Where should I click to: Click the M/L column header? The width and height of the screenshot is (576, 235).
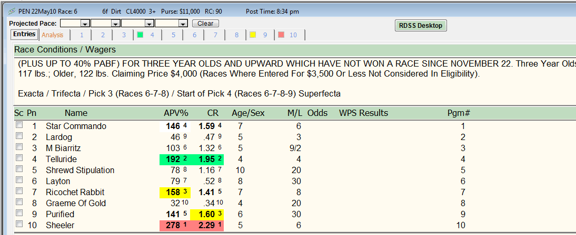click(295, 113)
